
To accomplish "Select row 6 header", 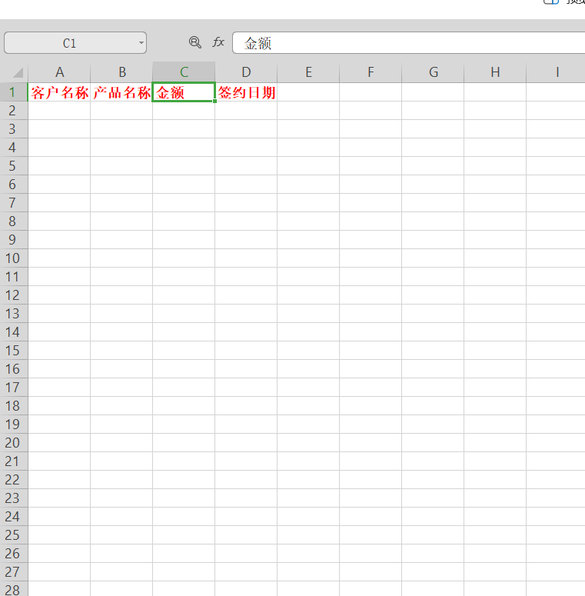I will 14,185.
